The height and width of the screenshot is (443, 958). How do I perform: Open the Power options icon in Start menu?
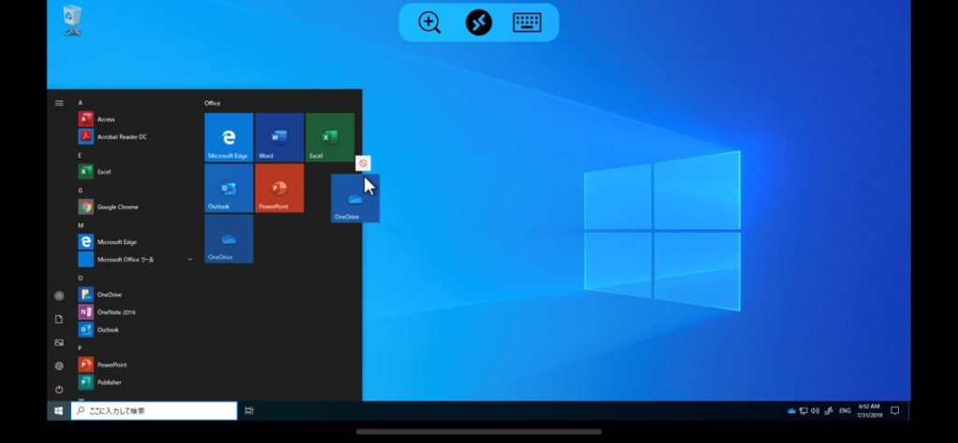point(59,390)
